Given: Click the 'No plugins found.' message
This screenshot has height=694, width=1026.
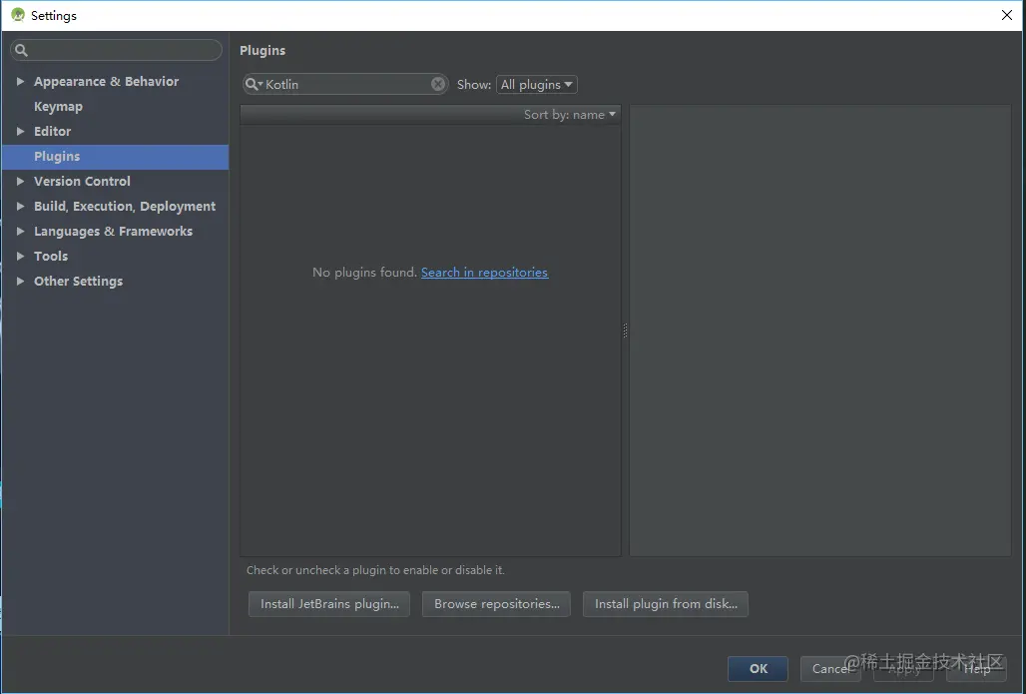Looking at the screenshot, I should (x=364, y=273).
